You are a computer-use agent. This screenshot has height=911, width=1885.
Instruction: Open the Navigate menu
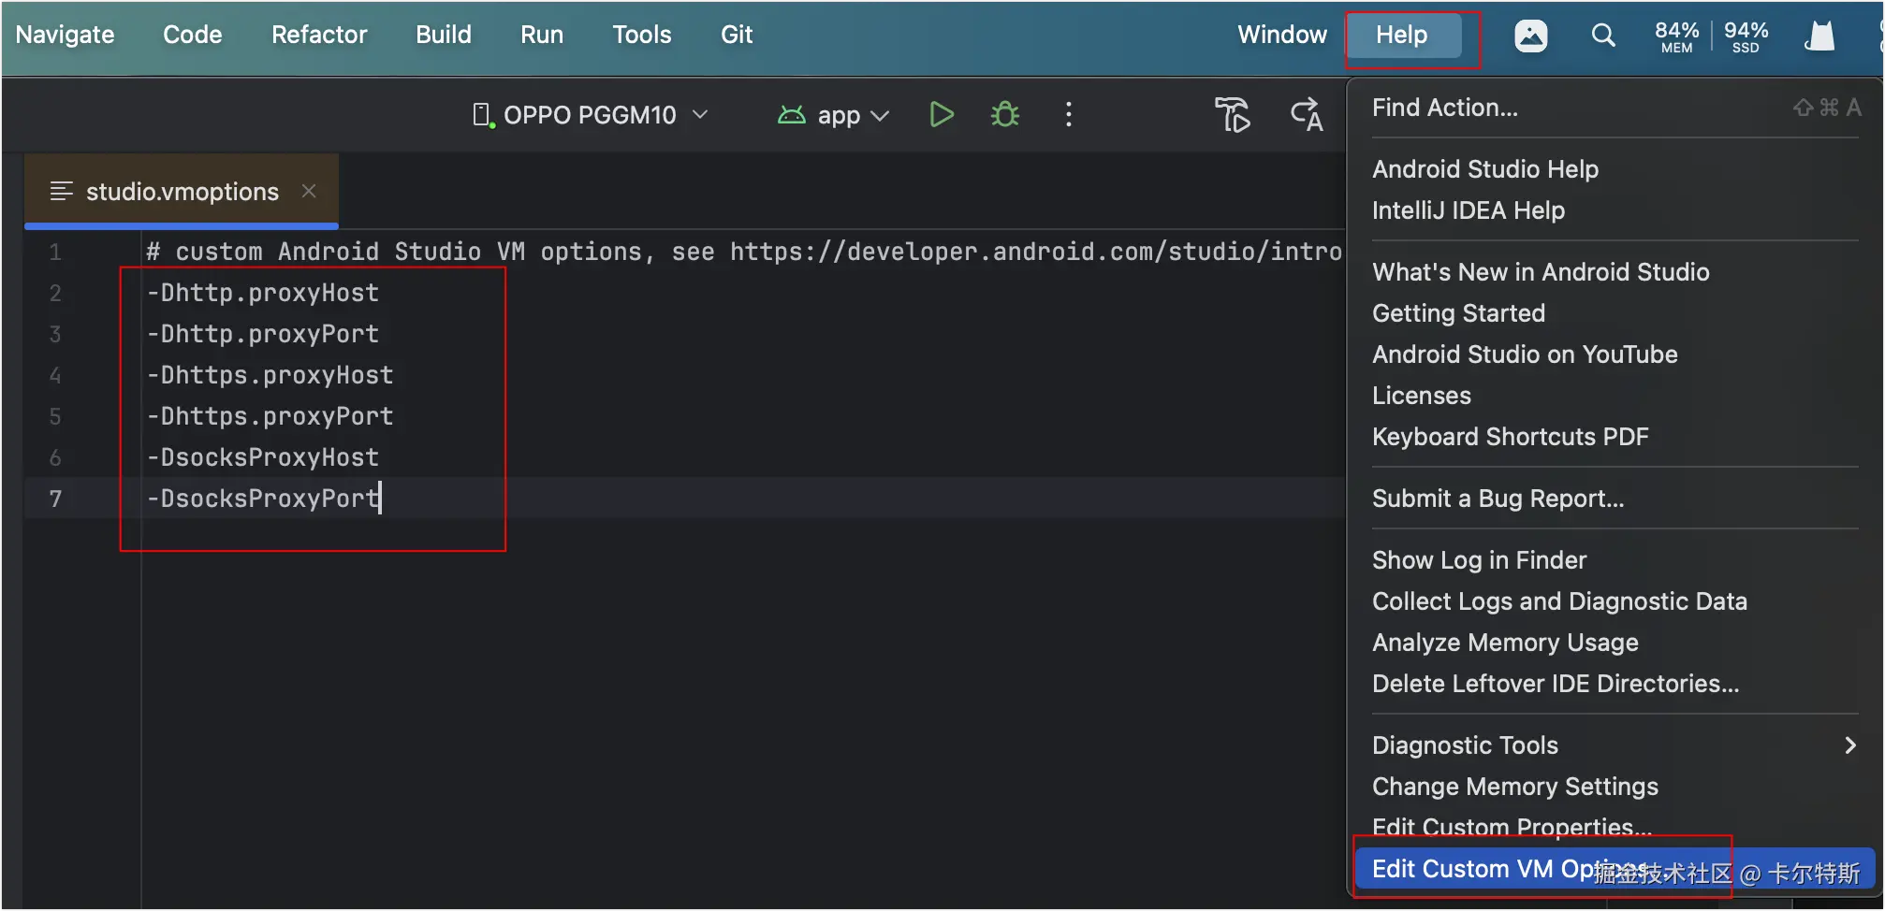65,35
